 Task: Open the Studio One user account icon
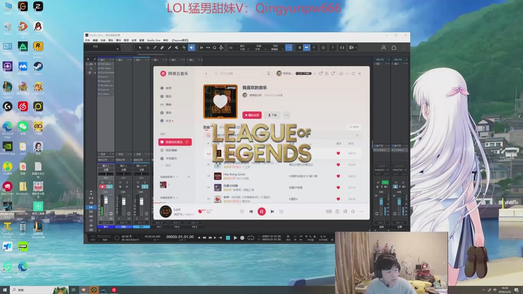pyautogui.click(x=384, y=48)
